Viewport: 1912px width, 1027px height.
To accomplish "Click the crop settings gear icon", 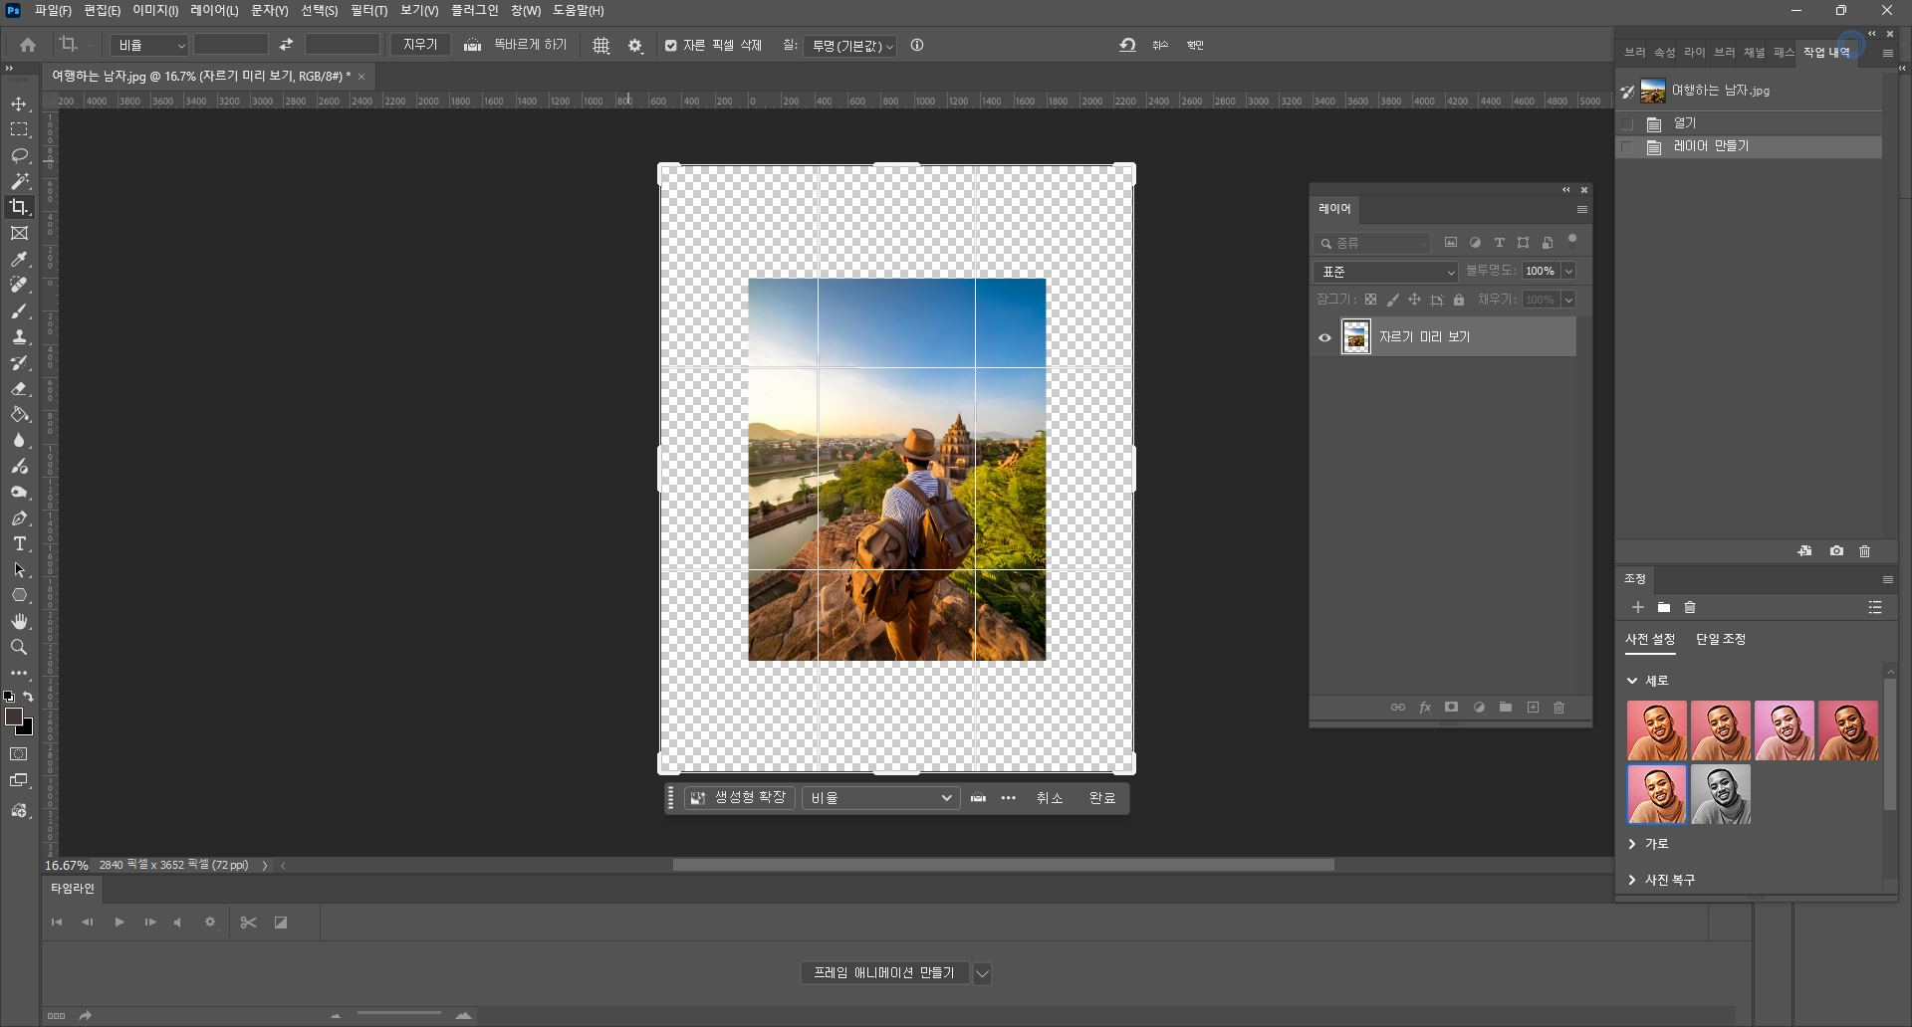I will coord(635,46).
